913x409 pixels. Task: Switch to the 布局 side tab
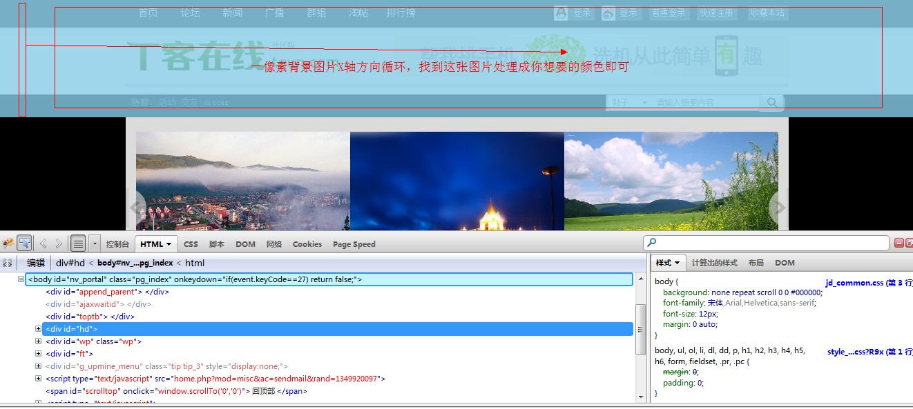click(x=756, y=263)
